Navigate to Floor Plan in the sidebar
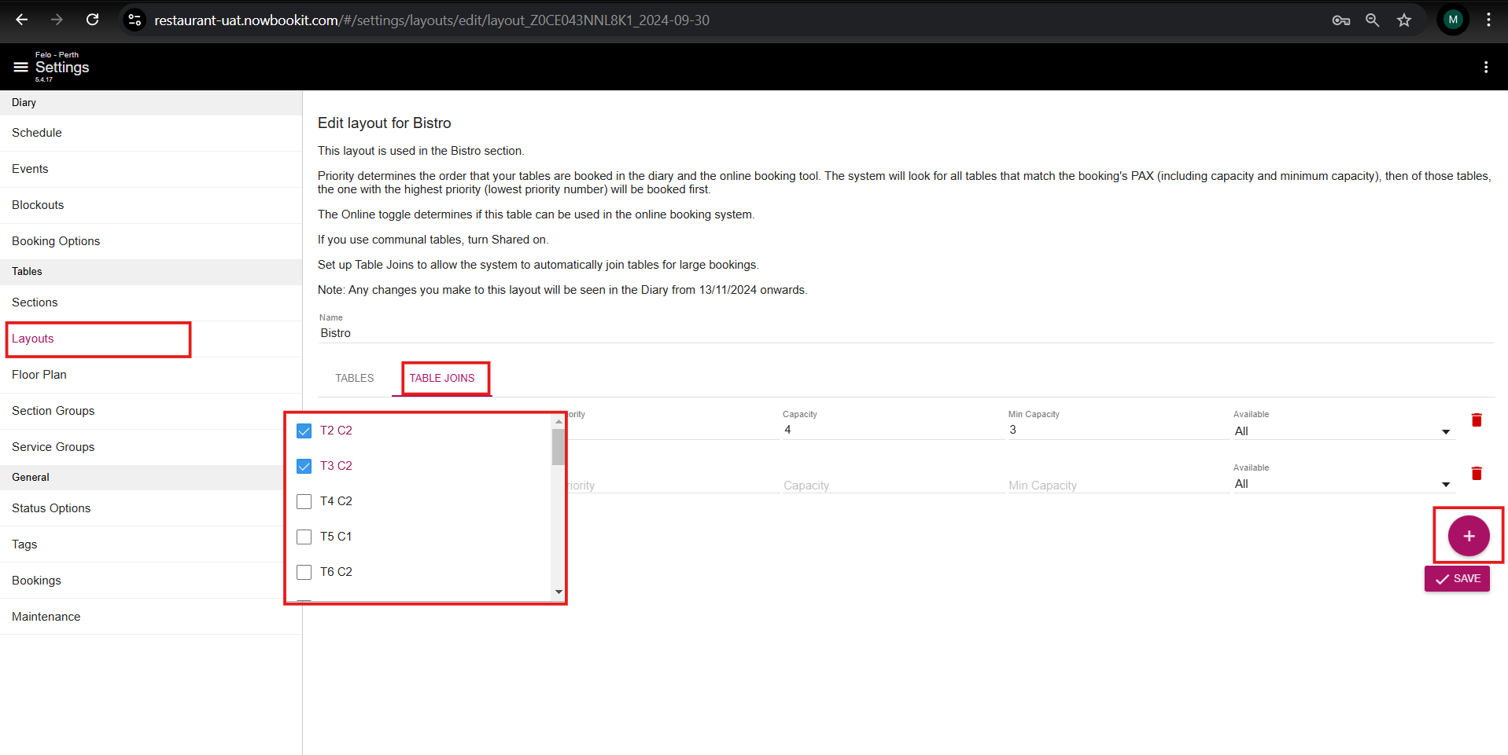 click(39, 375)
